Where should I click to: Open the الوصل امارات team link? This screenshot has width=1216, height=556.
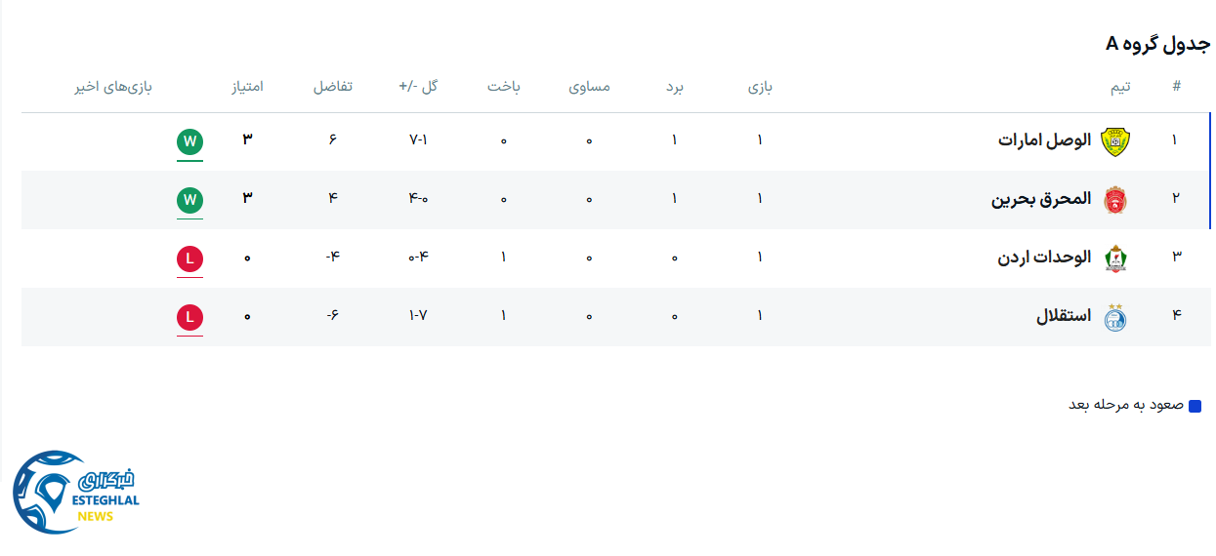click(x=1044, y=140)
